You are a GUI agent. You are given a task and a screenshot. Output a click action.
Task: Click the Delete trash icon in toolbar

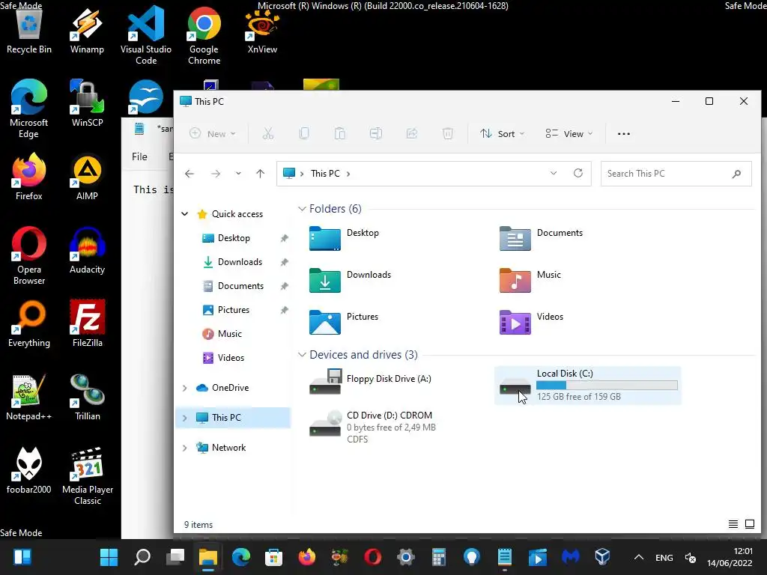click(448, 133)
